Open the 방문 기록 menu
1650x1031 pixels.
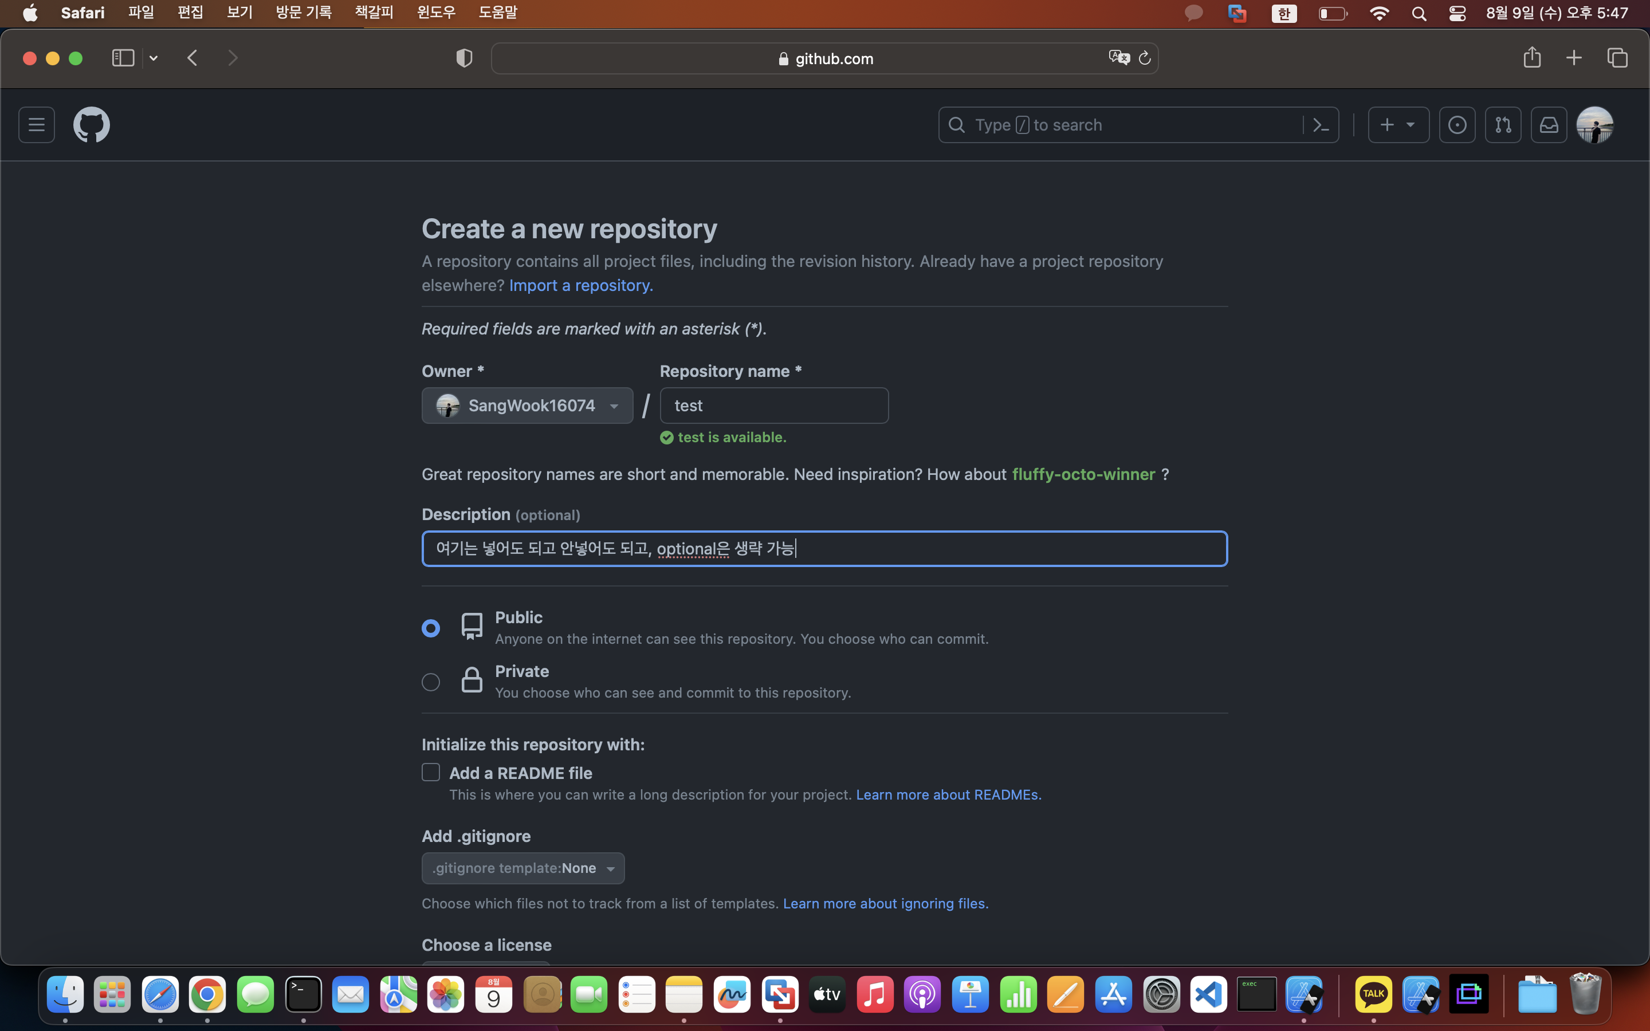pos(304,12)
